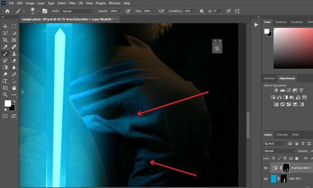313x188 pixels.
Task: Add a Color Balance adjustment
Action: coord(279,97)
